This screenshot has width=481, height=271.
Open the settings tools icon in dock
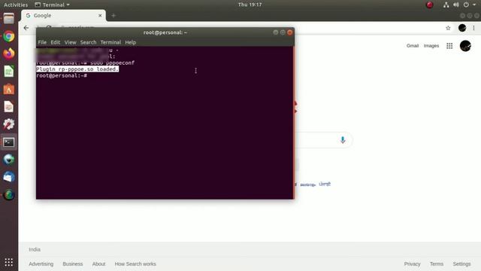(x=8, y=124)
